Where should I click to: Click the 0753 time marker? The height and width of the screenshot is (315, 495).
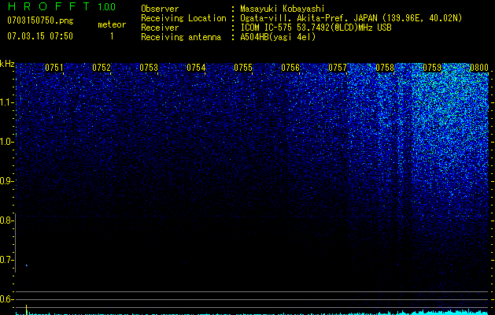tap(149, 68)
